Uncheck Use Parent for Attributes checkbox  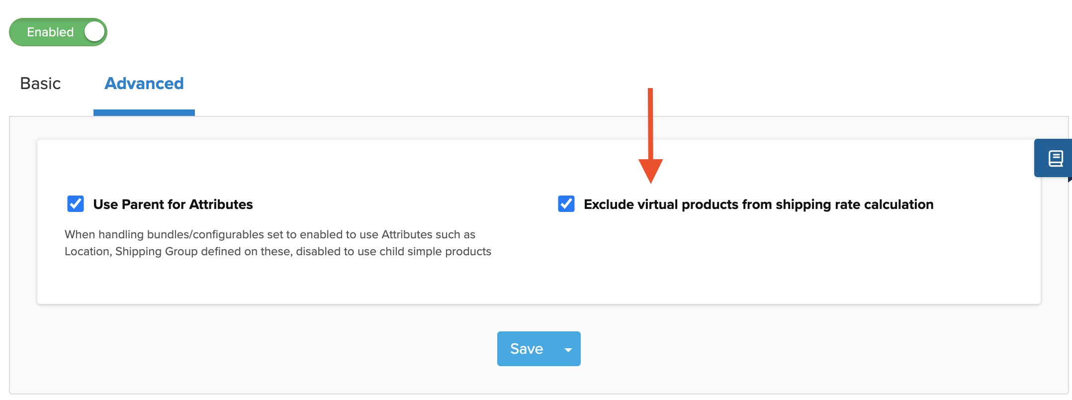pyautogui.click(x=76, y=204)
